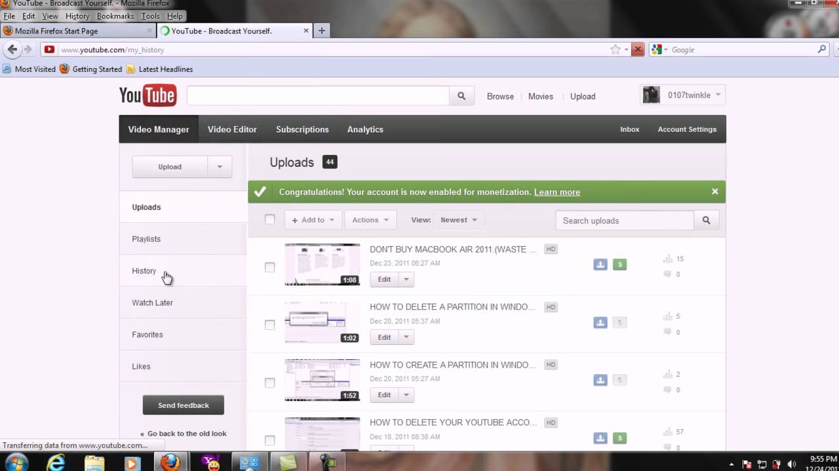Screen dimensions: 839x471
Task: Open the bookmark star history dropdown arrow
Action: [626, 50]
